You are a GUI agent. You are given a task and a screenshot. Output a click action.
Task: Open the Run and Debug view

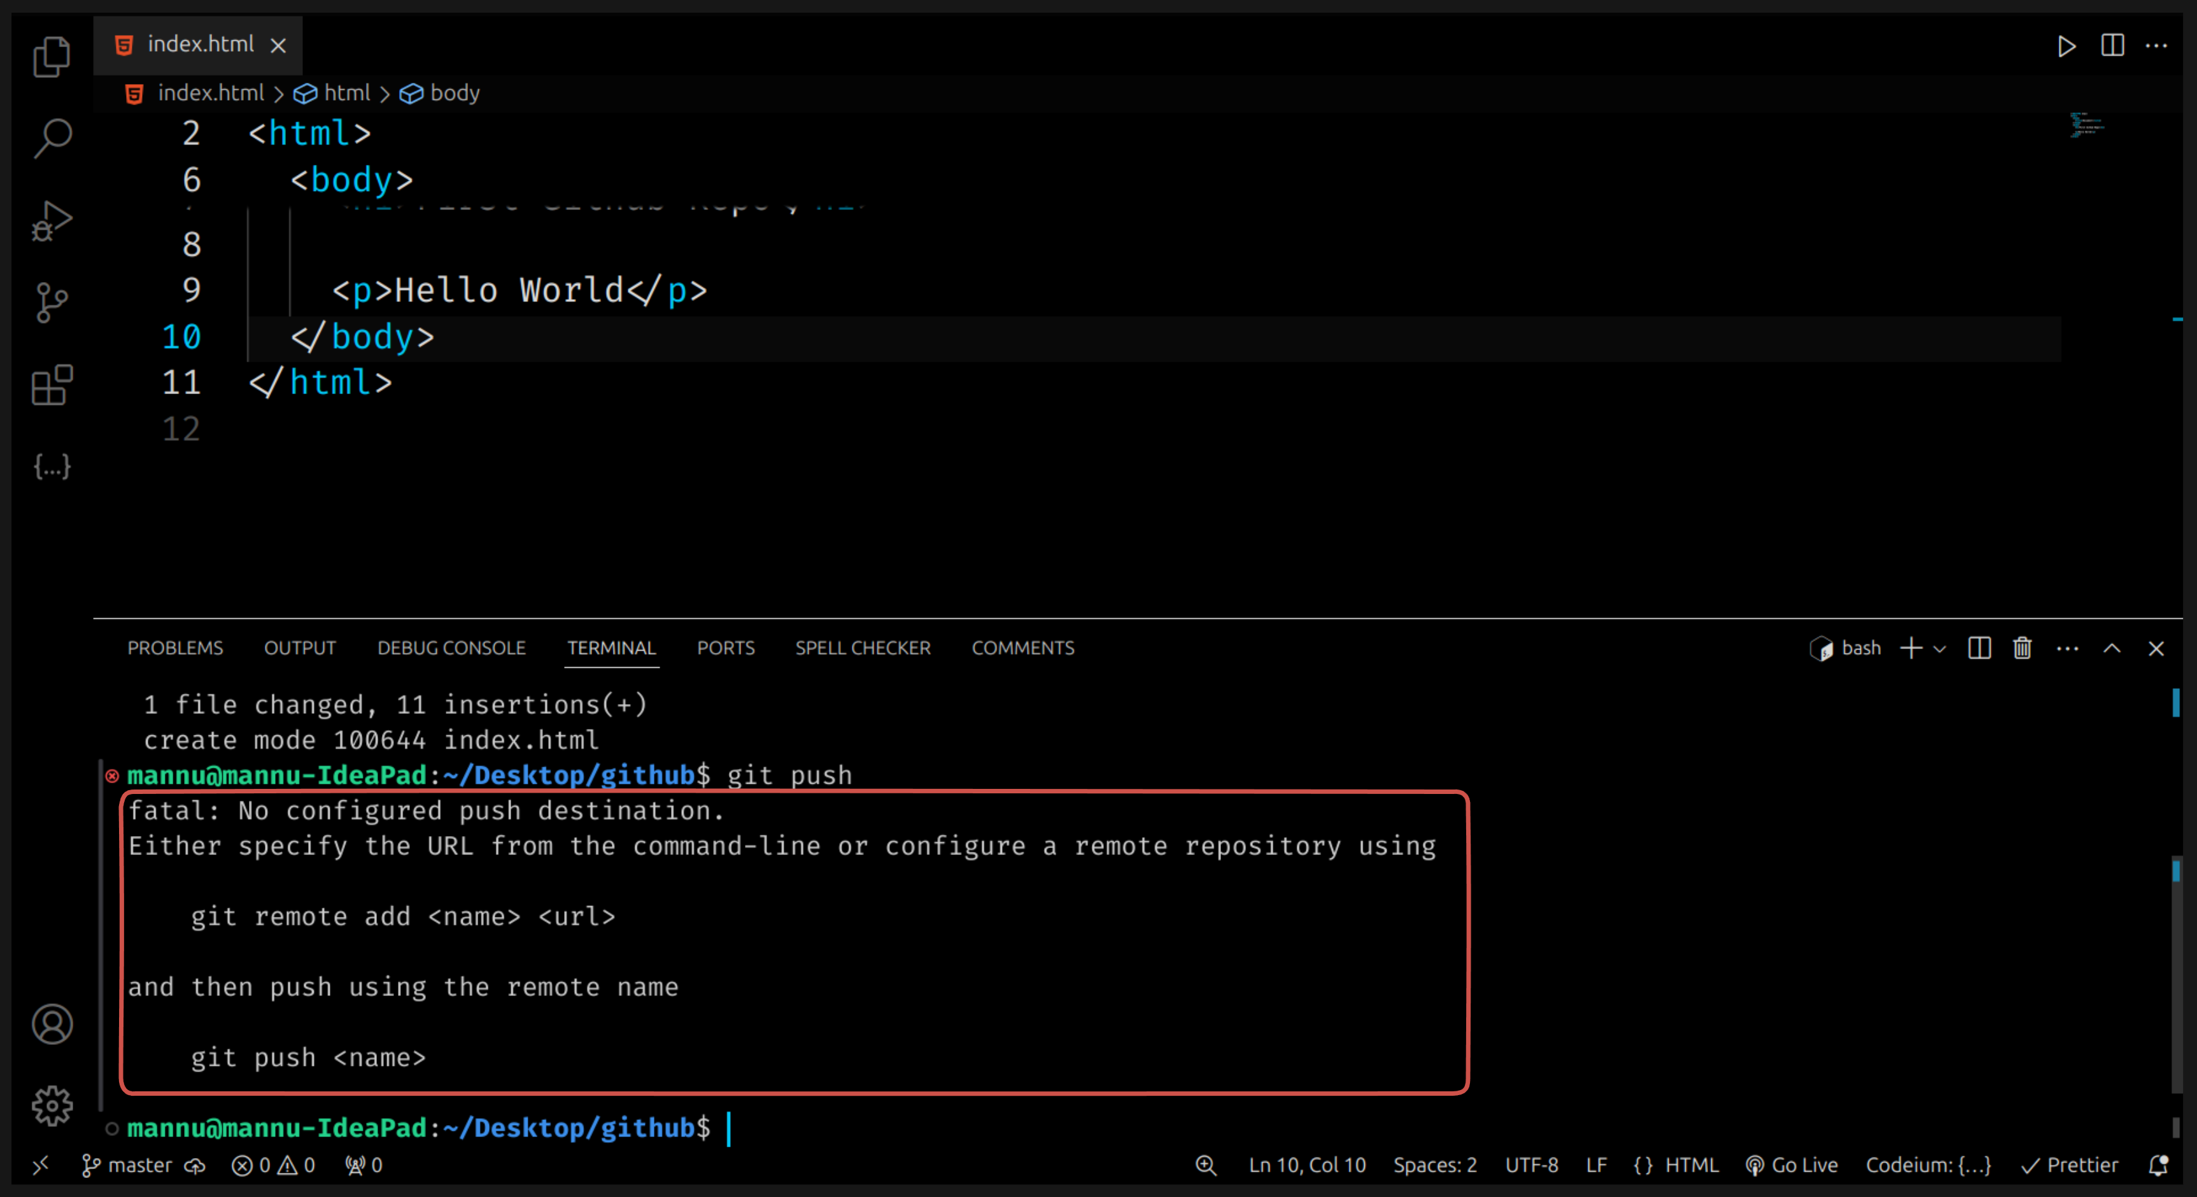pos(51,221)
